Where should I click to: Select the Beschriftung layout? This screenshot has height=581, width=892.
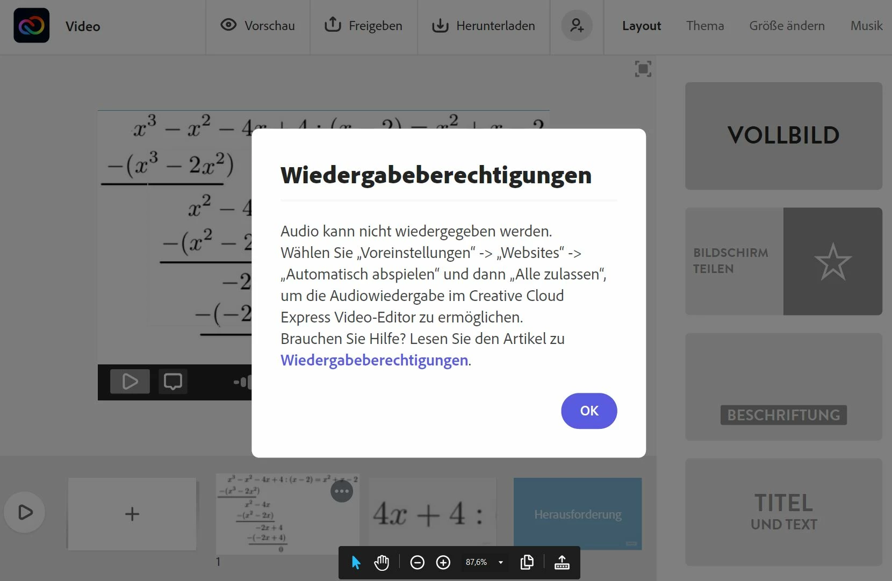pyautogui.click(x=783, y=387)
